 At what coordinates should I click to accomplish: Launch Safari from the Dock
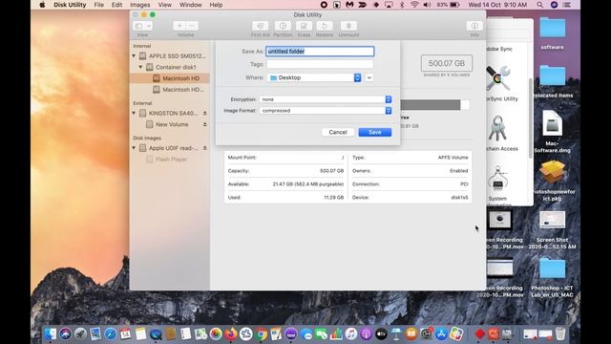click(x=111, y=333)
